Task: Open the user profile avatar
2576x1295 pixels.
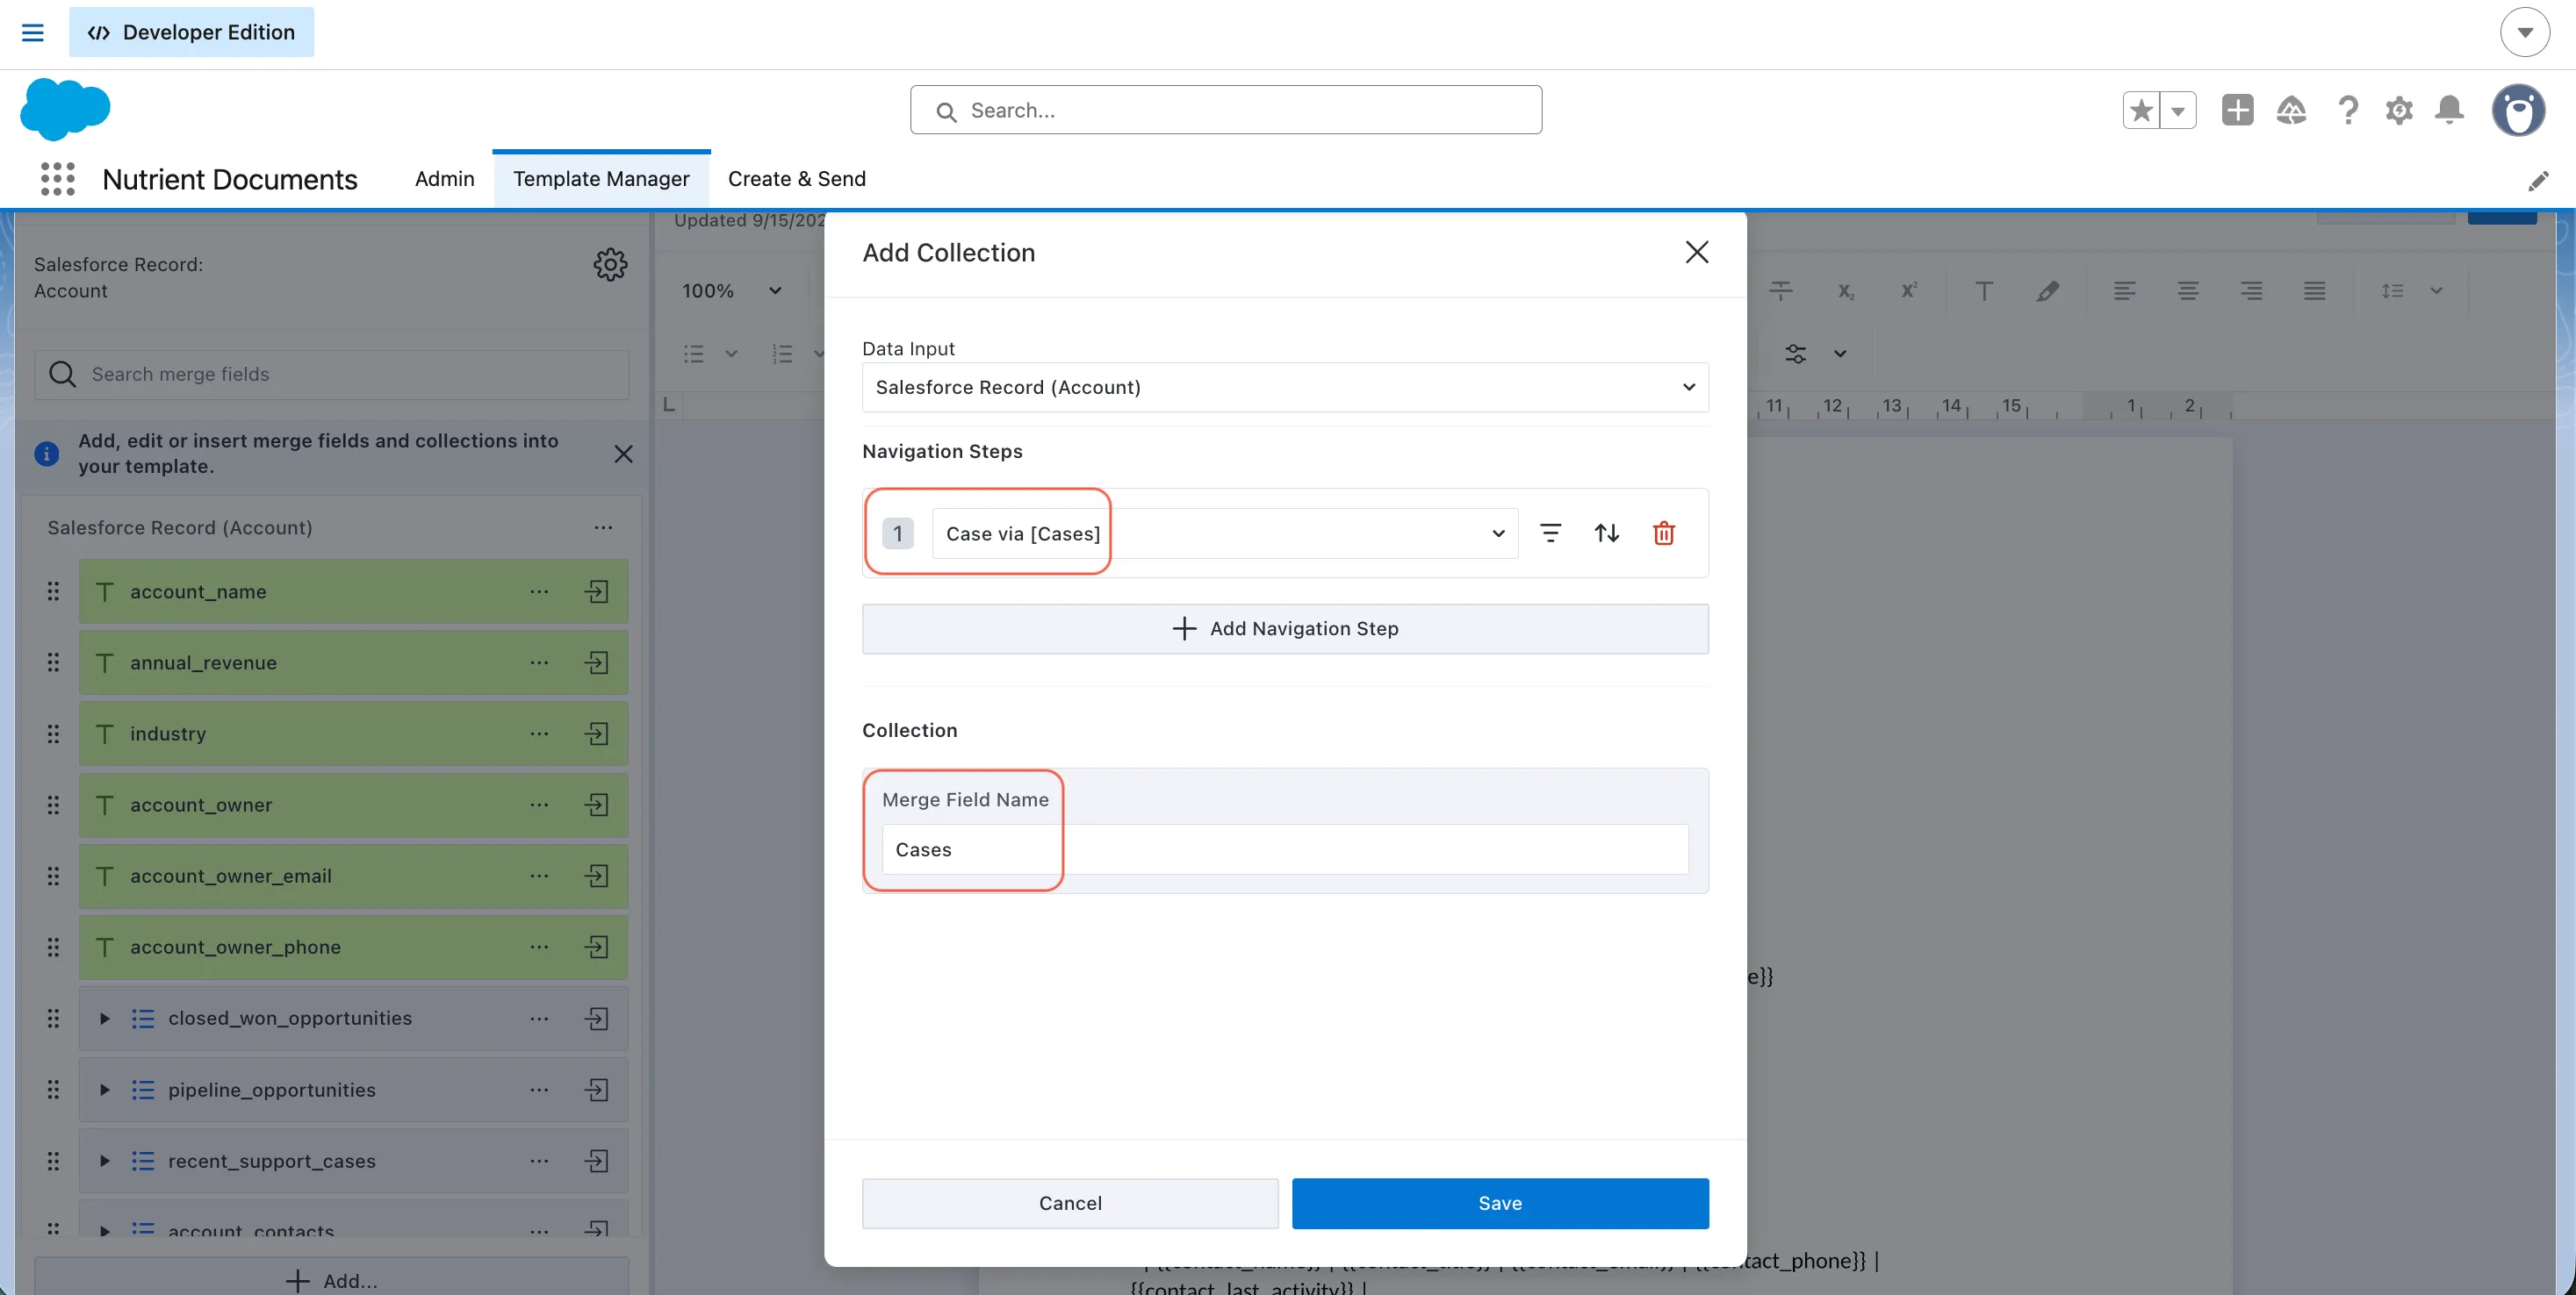Action: [2518, 110]
